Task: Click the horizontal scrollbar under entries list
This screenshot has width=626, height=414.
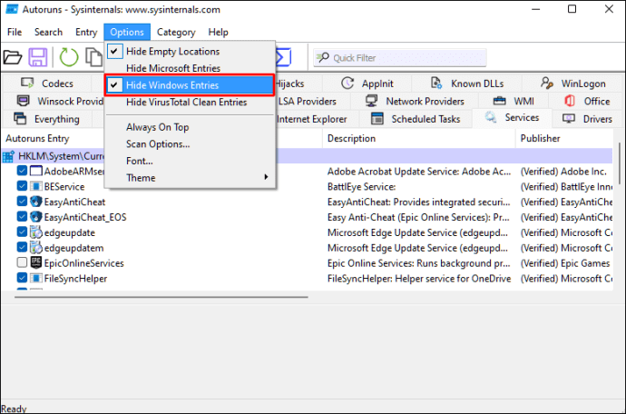Action: pos(154,293)
